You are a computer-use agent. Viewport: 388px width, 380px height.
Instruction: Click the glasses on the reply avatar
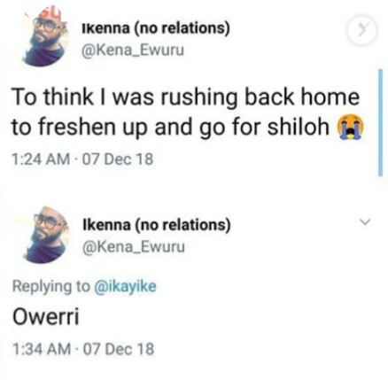point(47,221)
